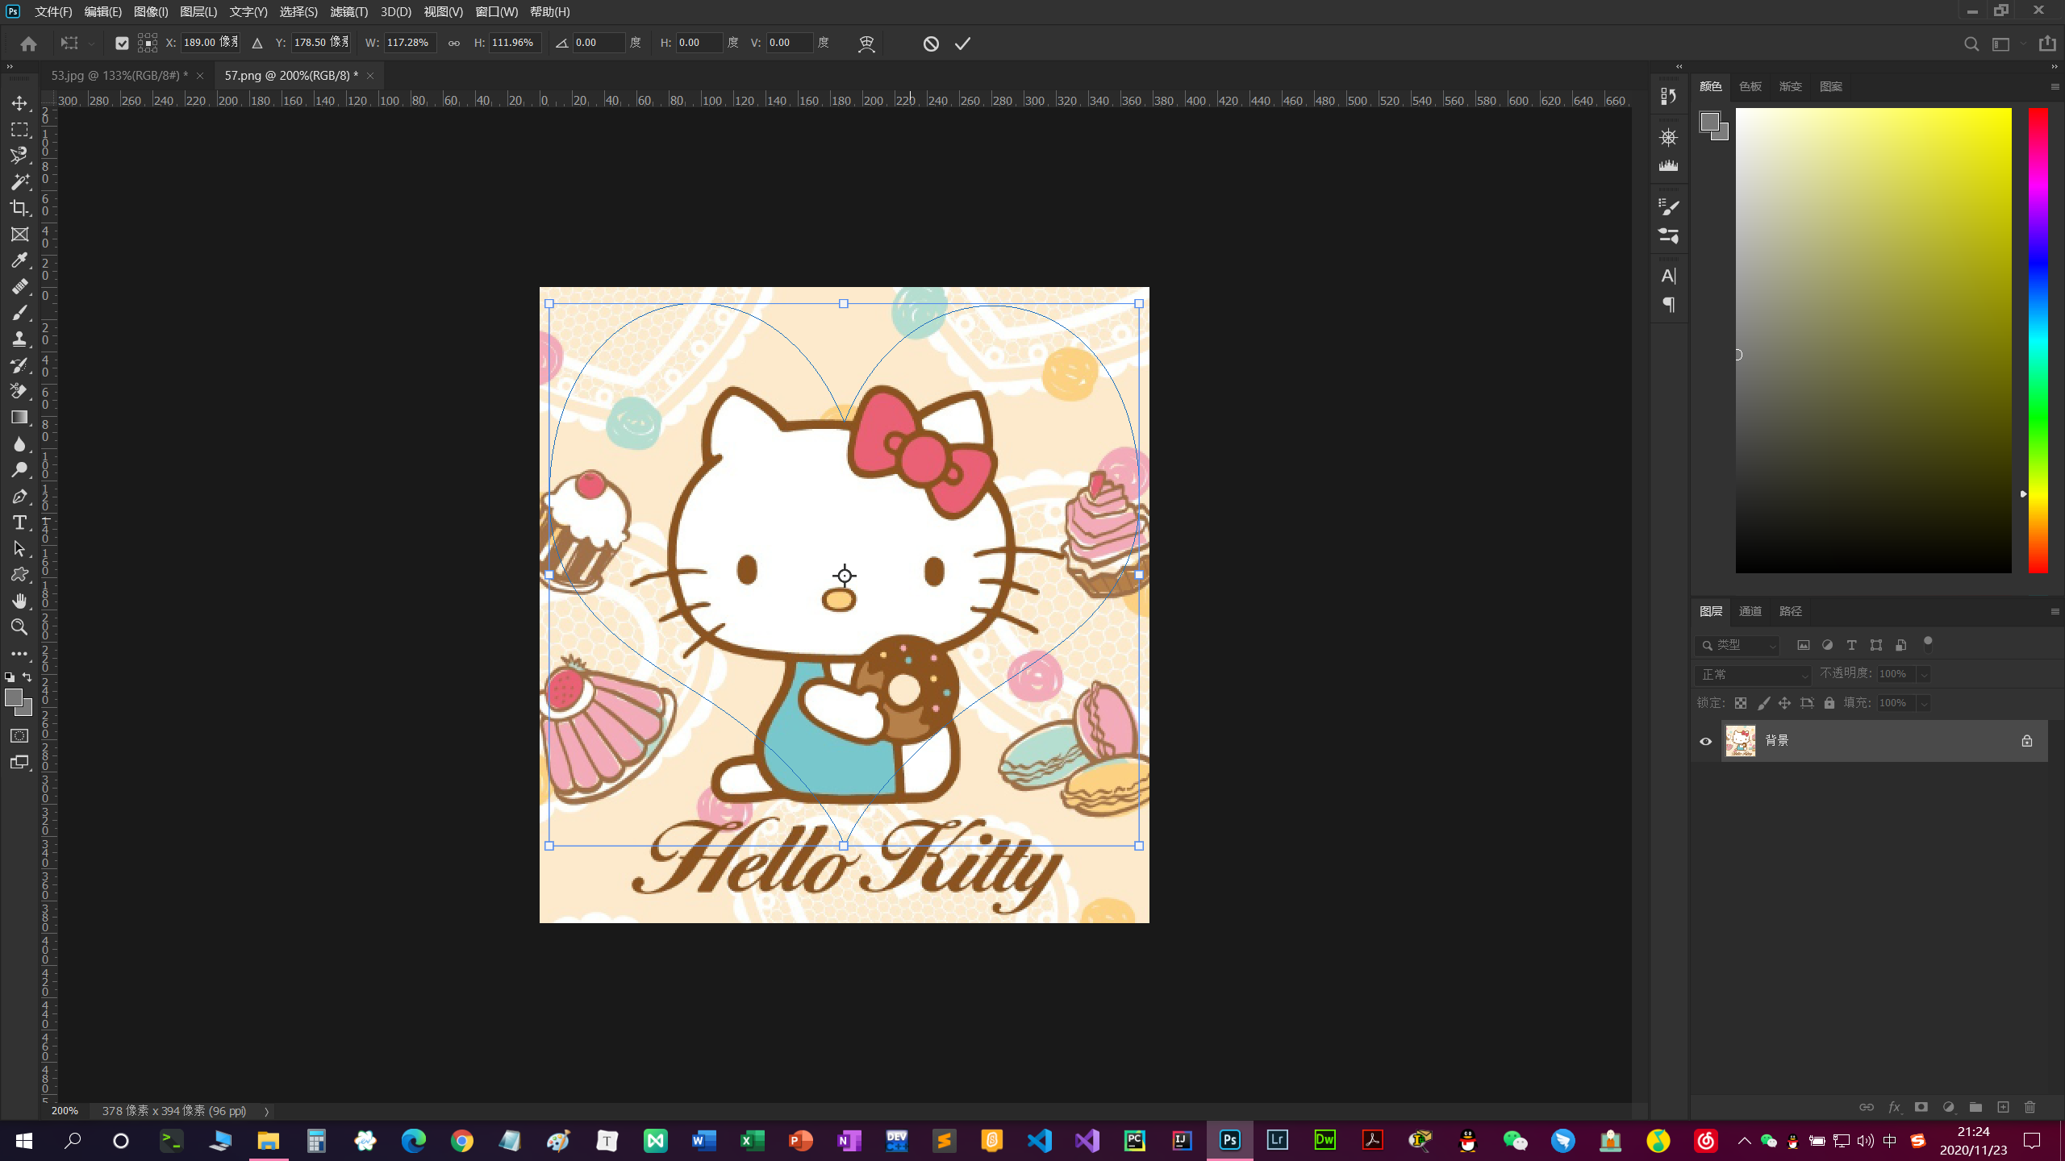Click the foreground color swatch in toolbar
The image size is (2065, 1161).
pyautogui.click(x=14, y=697)
